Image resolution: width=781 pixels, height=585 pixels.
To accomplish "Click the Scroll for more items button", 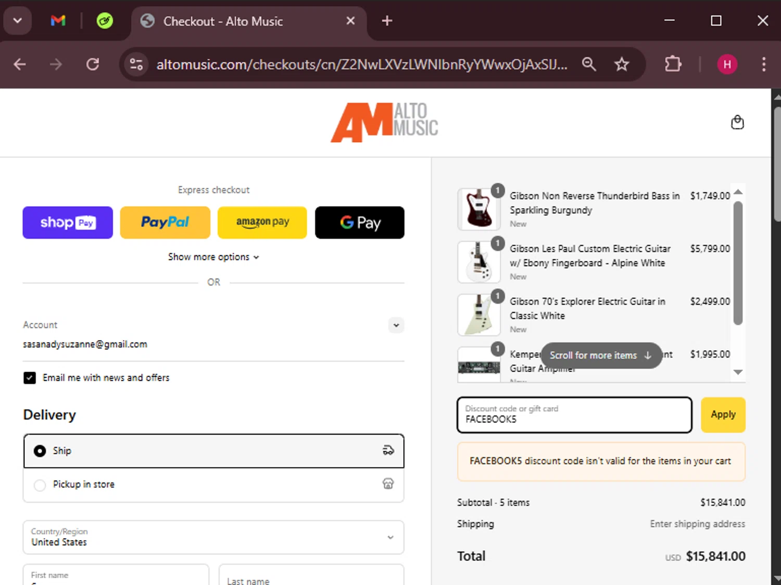I will click(601, 355).
